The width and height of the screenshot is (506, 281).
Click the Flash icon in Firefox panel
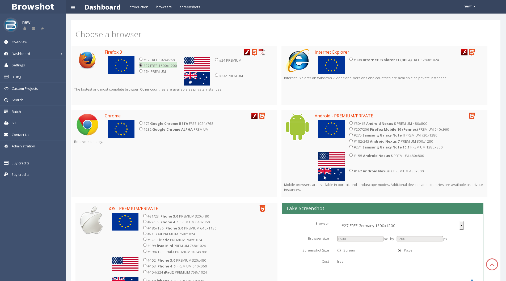click(247, 52)
